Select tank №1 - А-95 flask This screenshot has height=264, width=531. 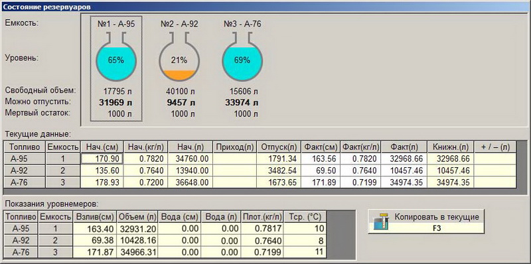pyautogui.click(x=116, y=56)
